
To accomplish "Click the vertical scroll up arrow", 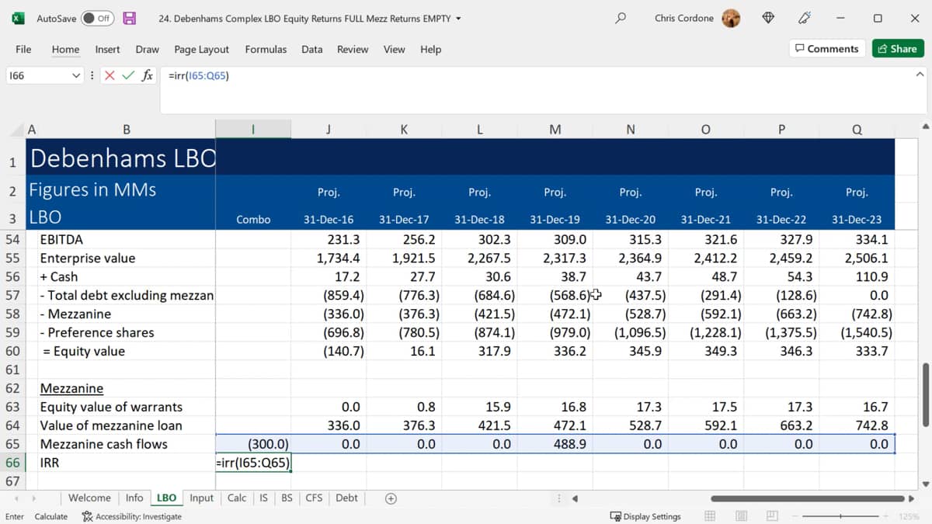I will coord(925,127).
